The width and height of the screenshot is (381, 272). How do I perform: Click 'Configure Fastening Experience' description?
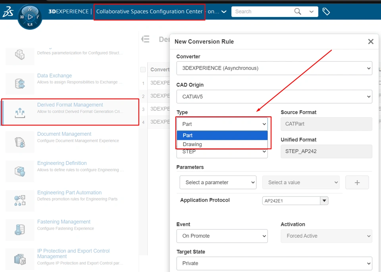pos(65,228)
